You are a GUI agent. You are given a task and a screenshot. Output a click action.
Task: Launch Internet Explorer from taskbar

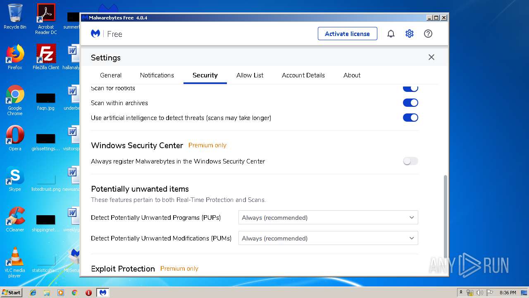click(x=33, y=292)
